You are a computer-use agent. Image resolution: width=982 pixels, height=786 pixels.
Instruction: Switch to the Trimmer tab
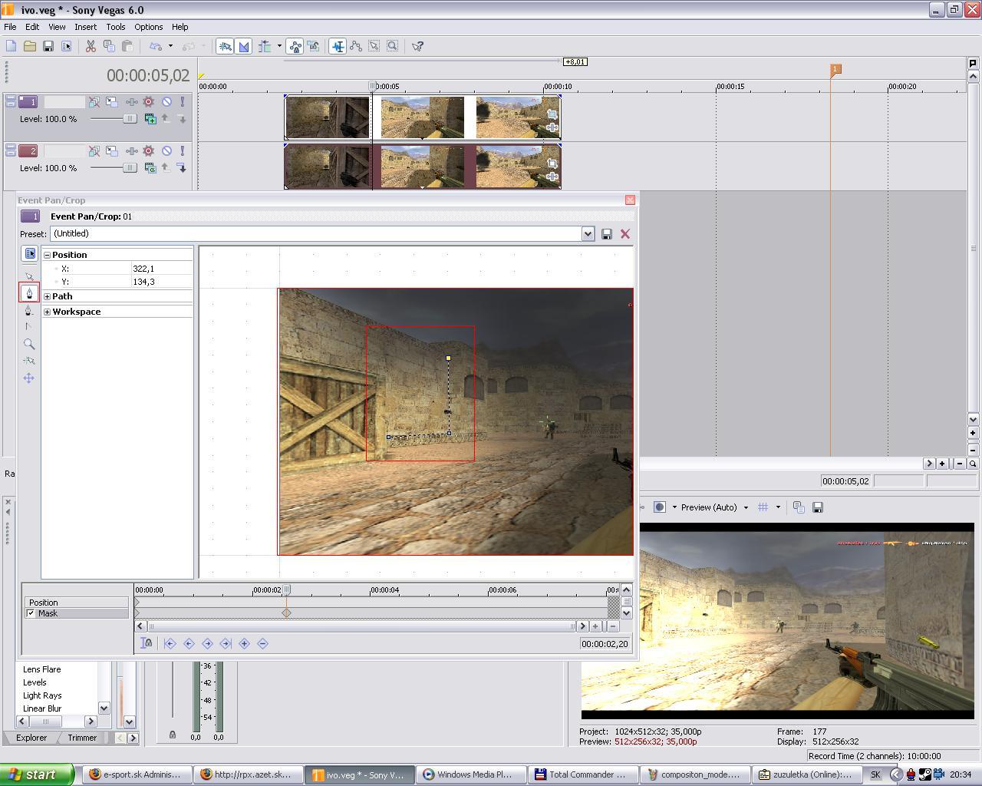(x=82, y=738)
